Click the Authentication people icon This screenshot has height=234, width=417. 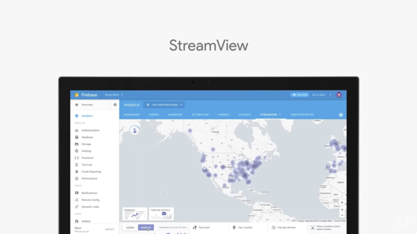pyautogui.click(x=77, y=130)
